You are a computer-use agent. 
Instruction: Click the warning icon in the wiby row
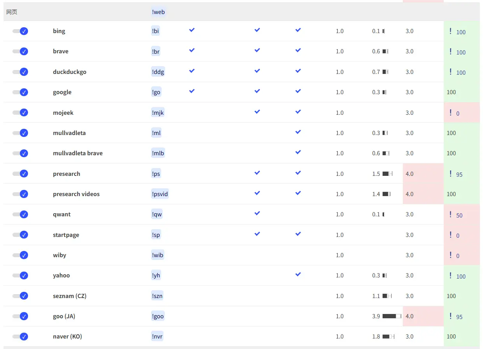450,255
